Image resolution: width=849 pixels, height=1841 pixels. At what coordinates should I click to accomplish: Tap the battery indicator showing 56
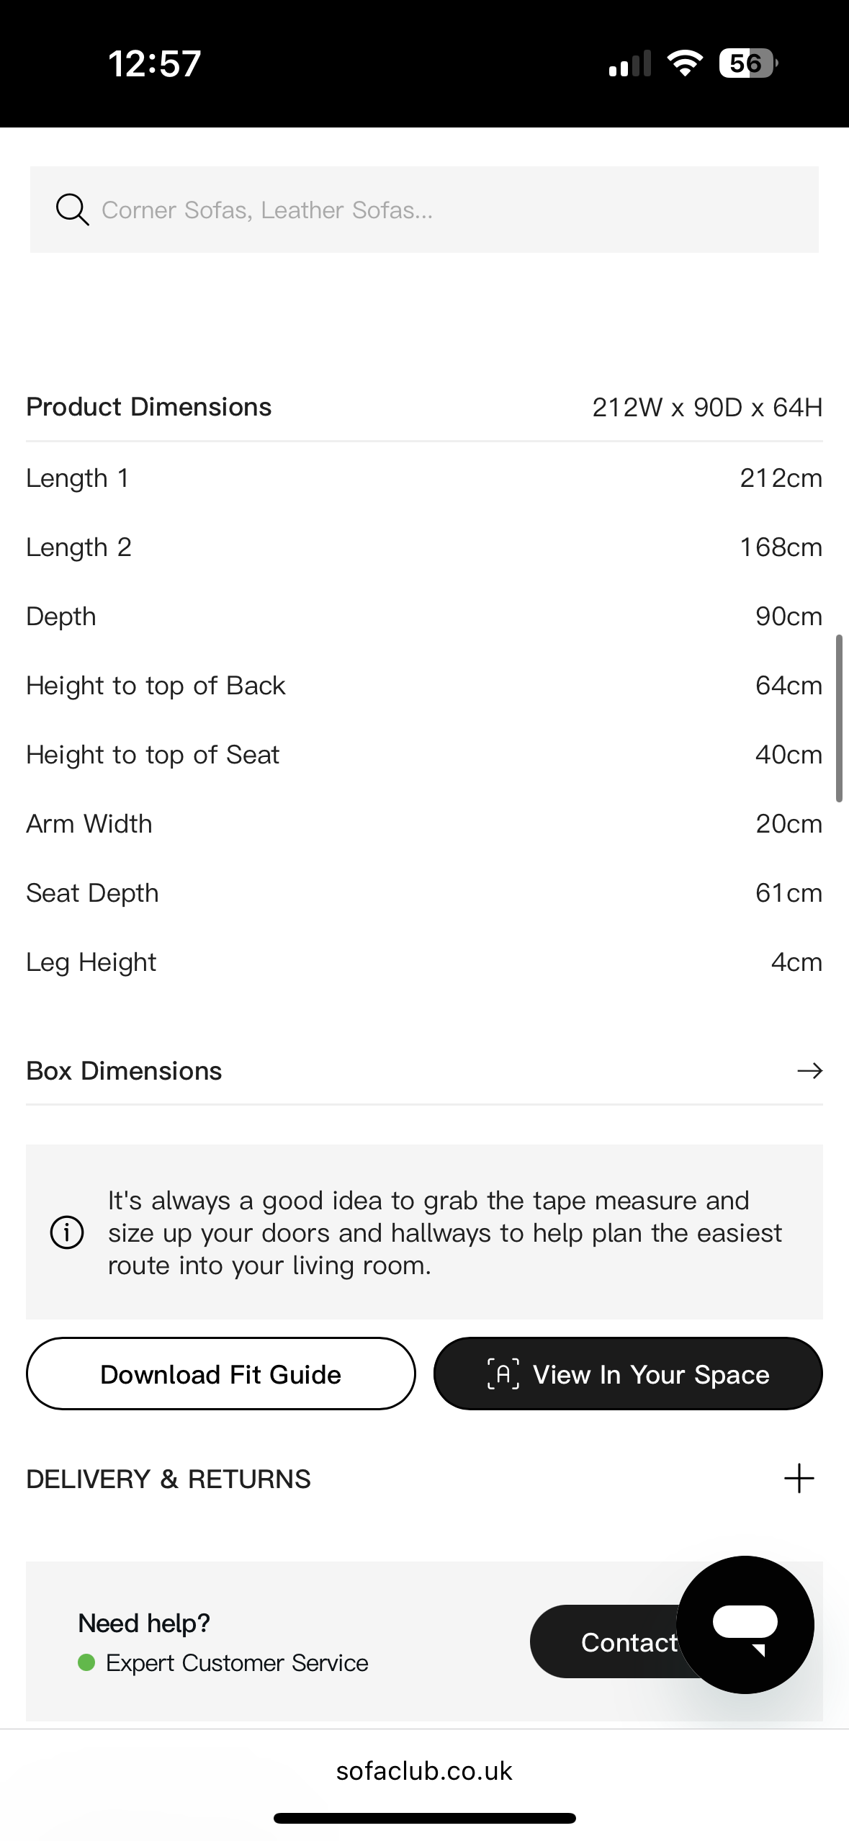click(747, 63)
